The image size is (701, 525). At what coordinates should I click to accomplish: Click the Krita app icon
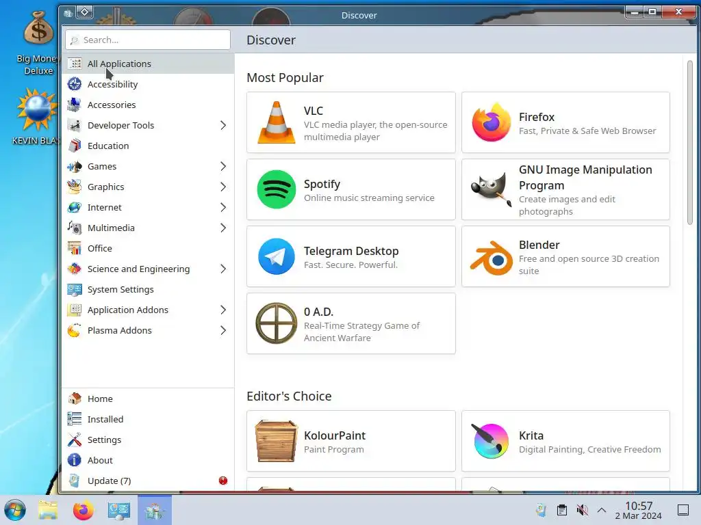click(x=491, y=441)
